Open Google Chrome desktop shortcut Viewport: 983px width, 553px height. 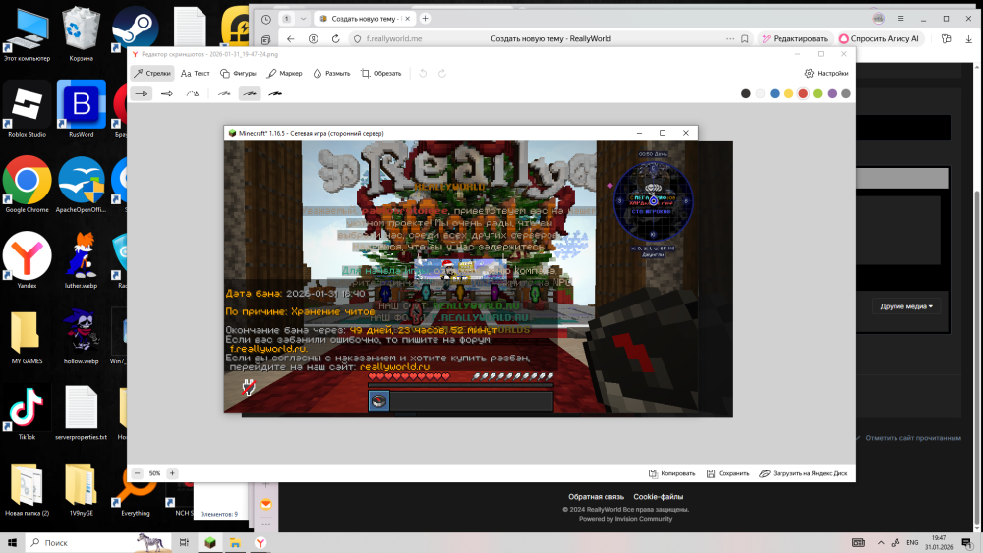[27, 185]
